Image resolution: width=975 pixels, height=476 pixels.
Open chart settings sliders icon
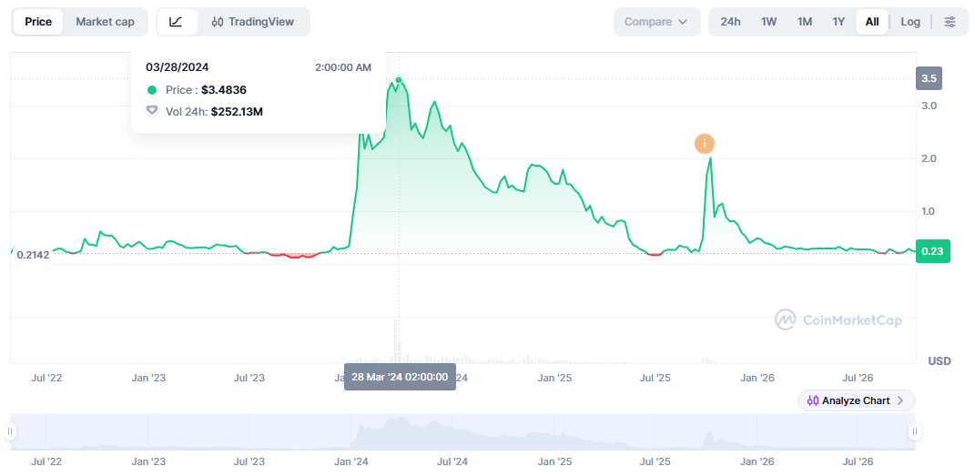pyautogui.click(x=950, y=22)
